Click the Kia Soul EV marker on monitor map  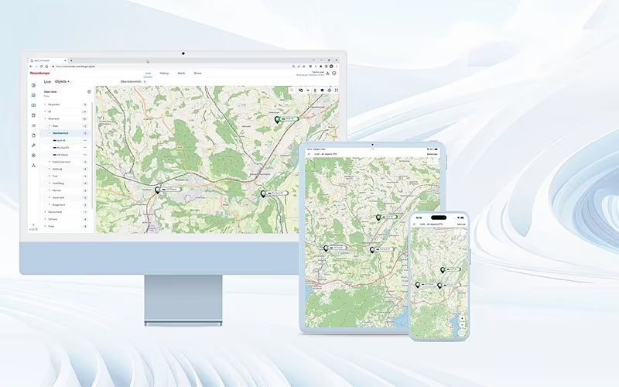pyautogui.click(x=275, y=193)
